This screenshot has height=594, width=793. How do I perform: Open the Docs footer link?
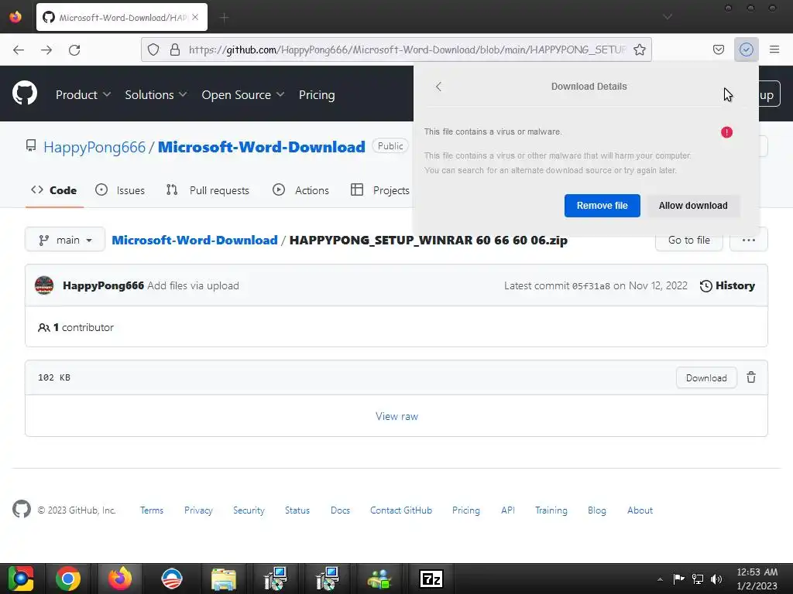coord(341,510)
